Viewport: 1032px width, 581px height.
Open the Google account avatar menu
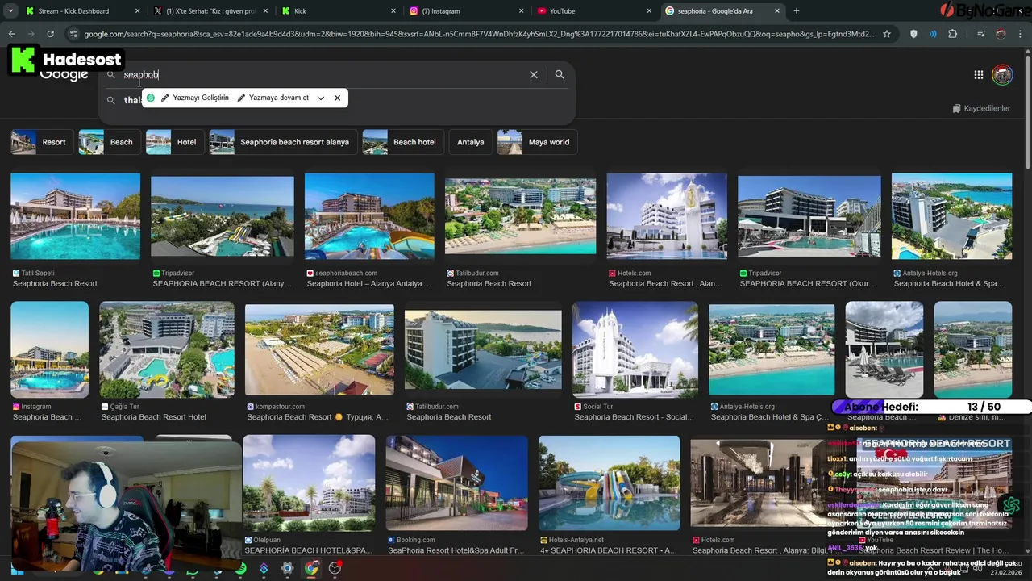coord(1002,74)
